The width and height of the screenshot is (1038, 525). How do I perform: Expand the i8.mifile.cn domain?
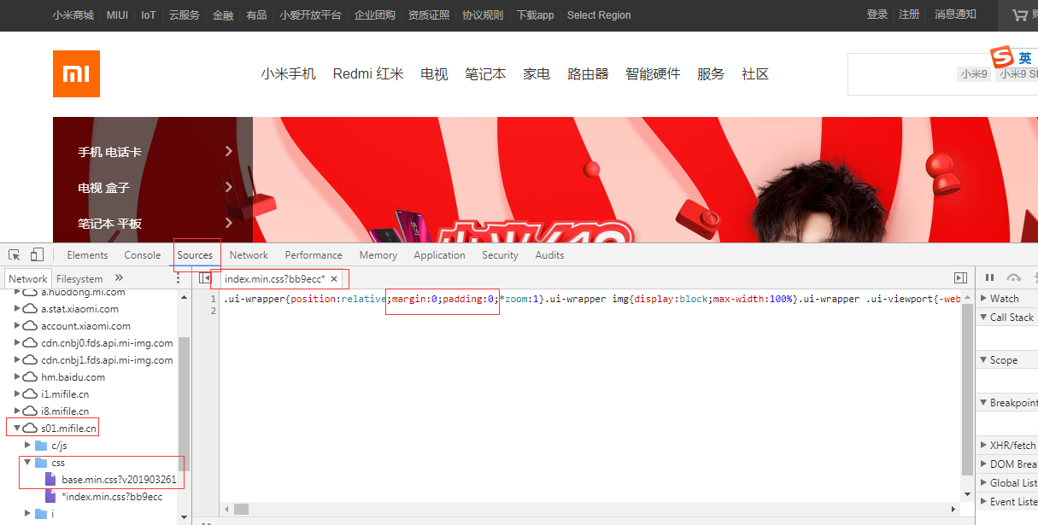click(x=17, y=411)
